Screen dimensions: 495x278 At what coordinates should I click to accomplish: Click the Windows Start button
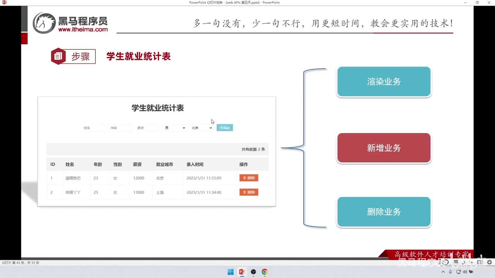point(230,272)
